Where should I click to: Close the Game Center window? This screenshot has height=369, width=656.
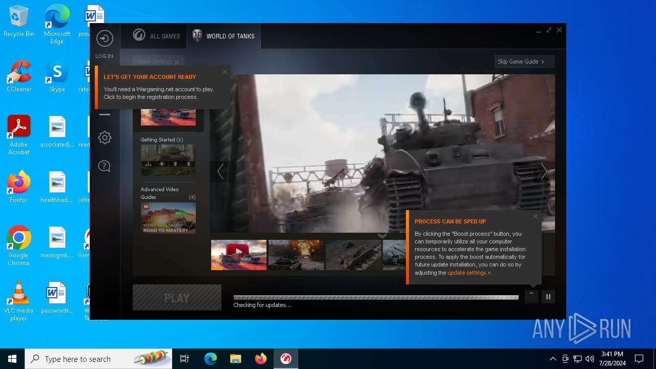click(x=560, y=30)
